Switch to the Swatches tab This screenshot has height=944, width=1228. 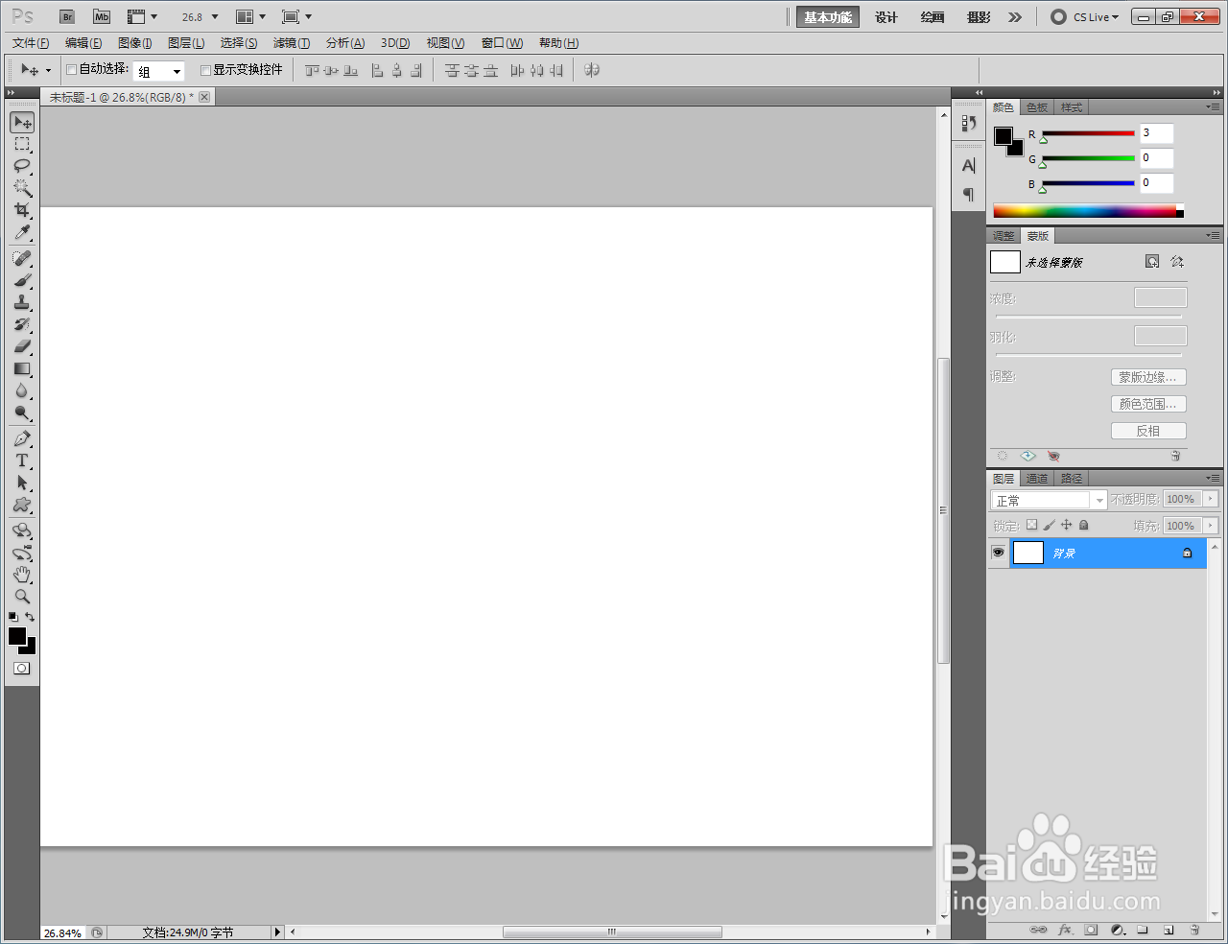1037,107
